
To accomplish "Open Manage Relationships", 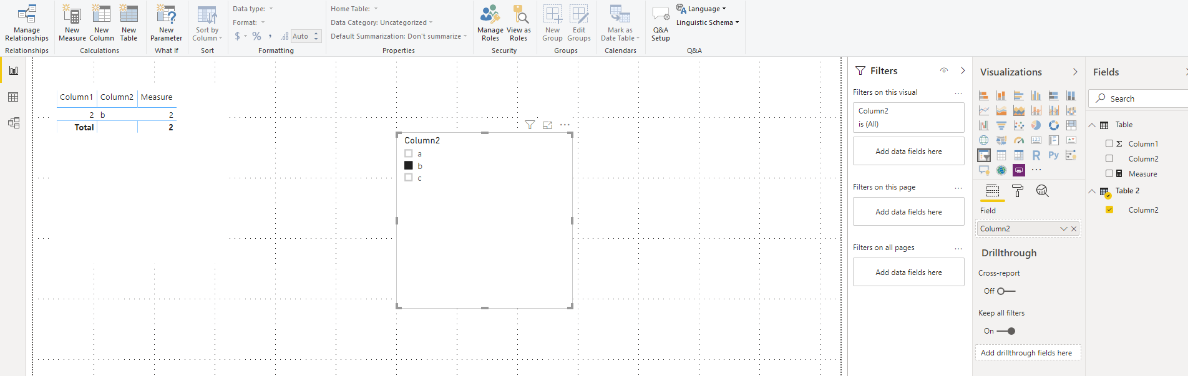I will coord(27,23).
